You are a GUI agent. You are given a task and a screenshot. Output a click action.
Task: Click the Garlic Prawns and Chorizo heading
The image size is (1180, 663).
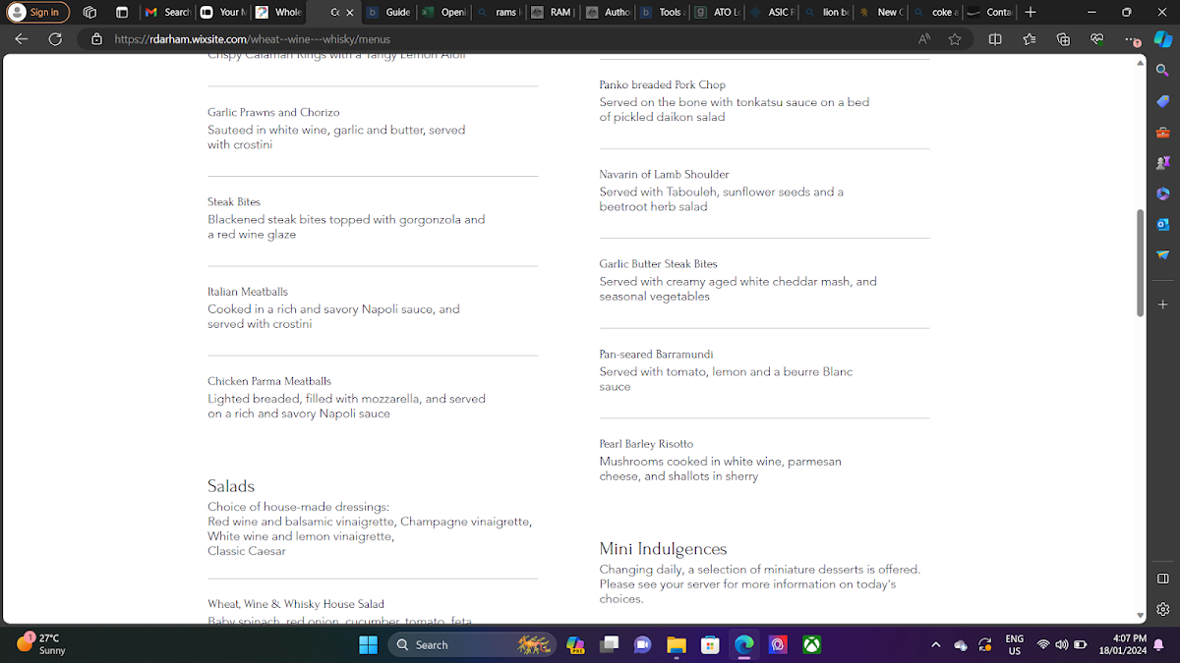(x=273, y=112)
